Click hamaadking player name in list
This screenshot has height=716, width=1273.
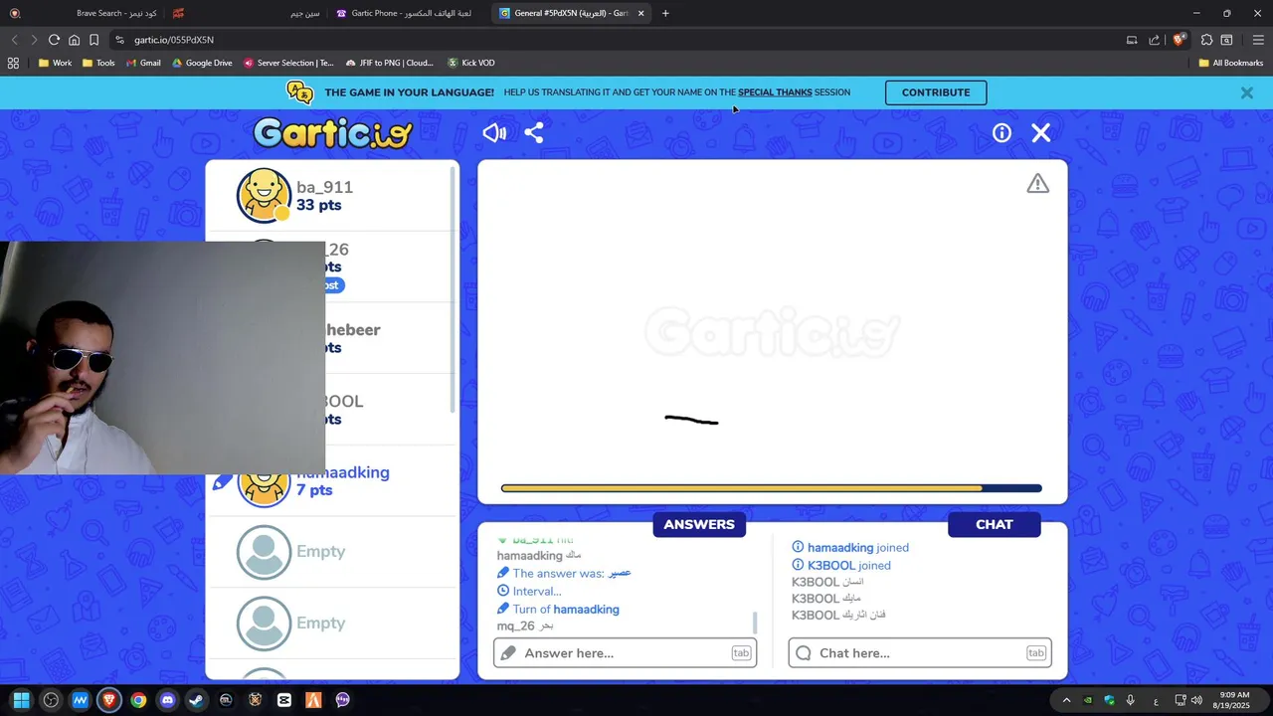343,472
